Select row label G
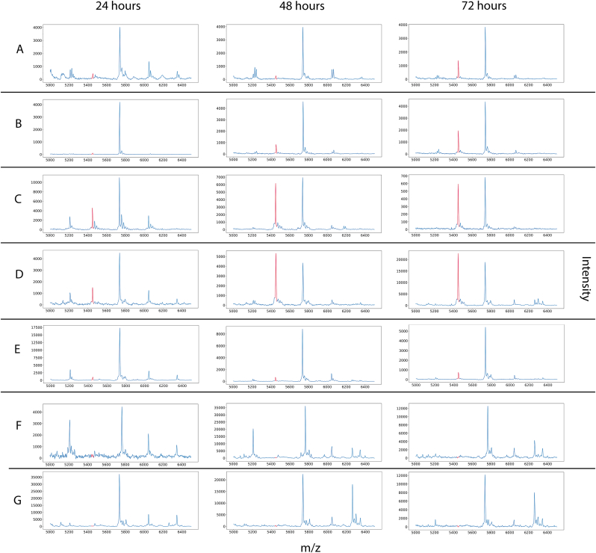Viewport: 596px width, 553px height. click(x=17, y=500)
